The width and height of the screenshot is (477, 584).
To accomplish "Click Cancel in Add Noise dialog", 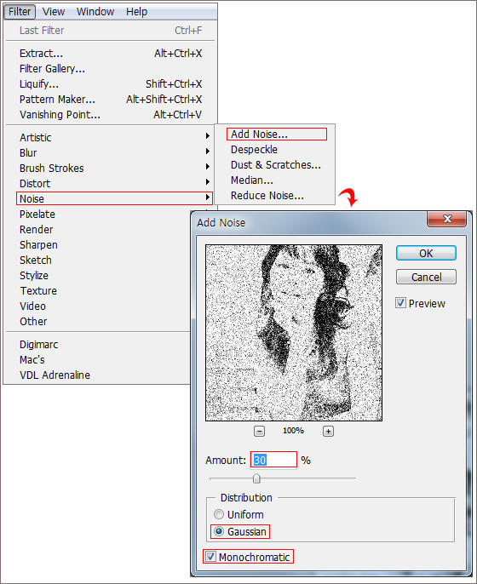I will coord(426,277).
